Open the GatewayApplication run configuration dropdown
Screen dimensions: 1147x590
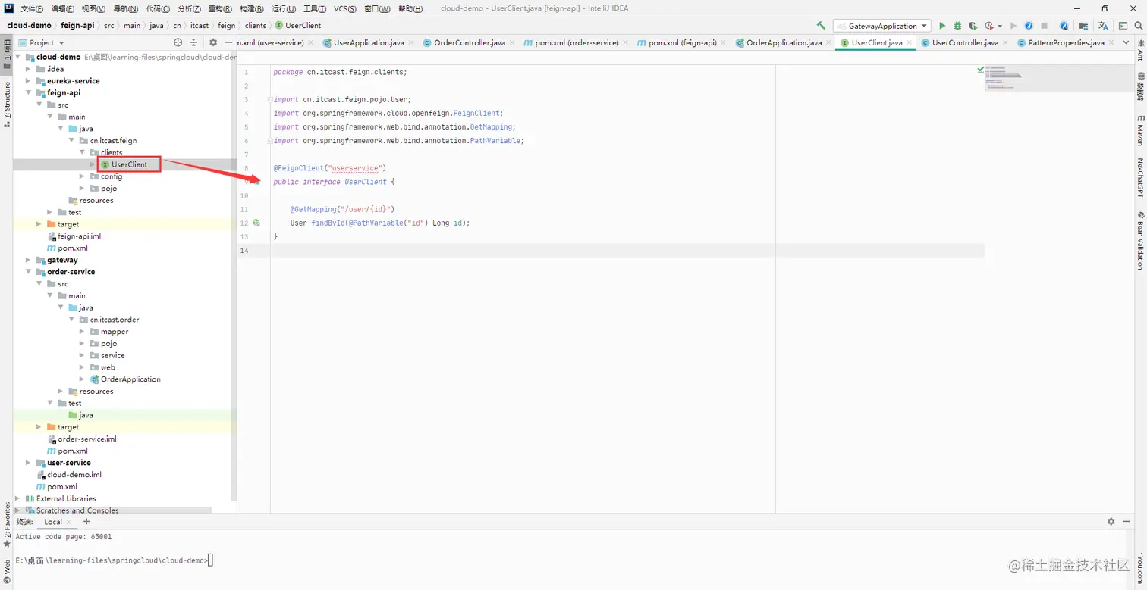(x=881, y=26)
